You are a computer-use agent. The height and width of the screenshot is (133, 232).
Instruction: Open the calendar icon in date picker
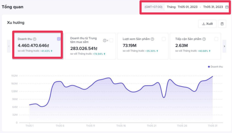pyautogui.click(x=227, y=7)
